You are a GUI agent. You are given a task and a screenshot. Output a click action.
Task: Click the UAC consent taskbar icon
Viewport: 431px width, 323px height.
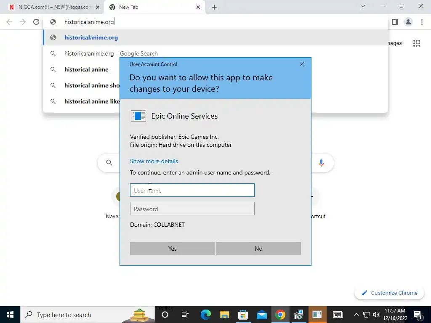click(317, 315)
